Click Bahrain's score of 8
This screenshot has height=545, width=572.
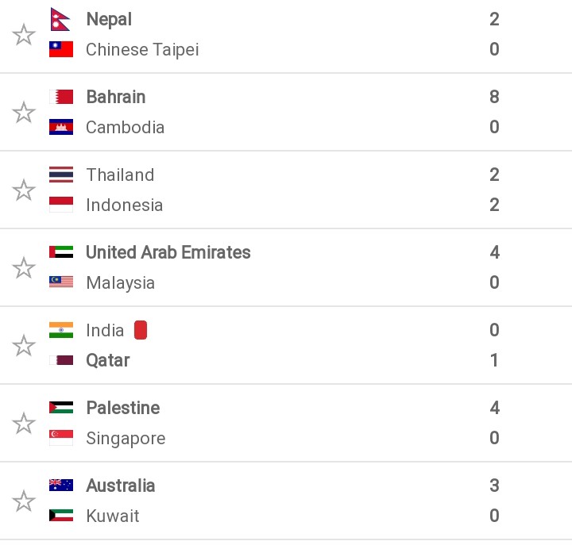[x=494, y=97]
